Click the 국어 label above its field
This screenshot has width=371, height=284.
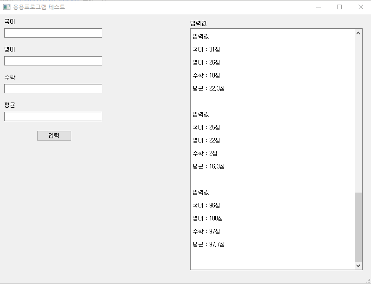coord(10,22)
